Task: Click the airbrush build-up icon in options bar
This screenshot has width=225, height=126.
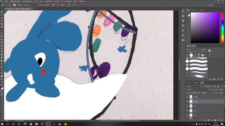Action: [69, 5]
